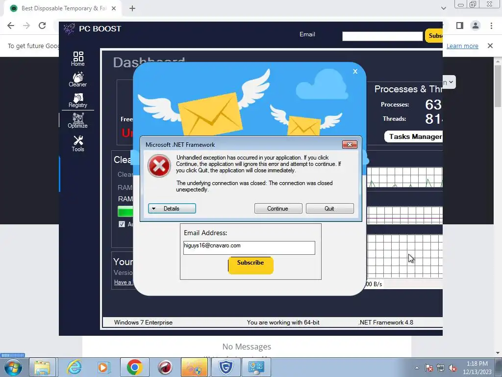502x377 pixels.
Task: Open the red swirl app in taskbar
Action: point(165,367)
